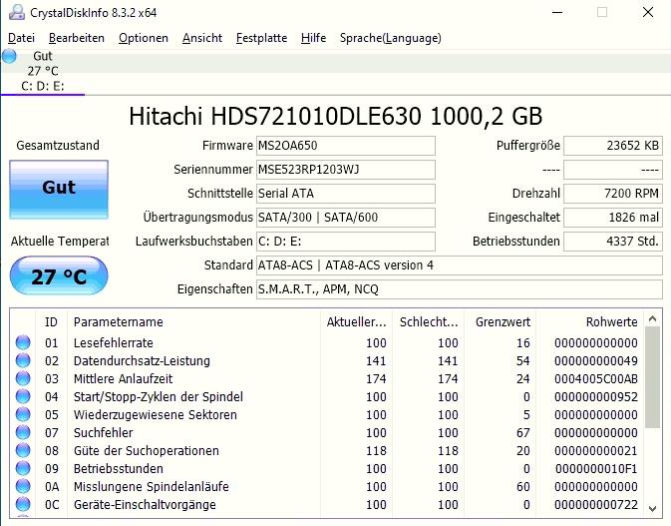Click the Grenzwert column header
Screen dimensions: 671x526
[501, 322]
